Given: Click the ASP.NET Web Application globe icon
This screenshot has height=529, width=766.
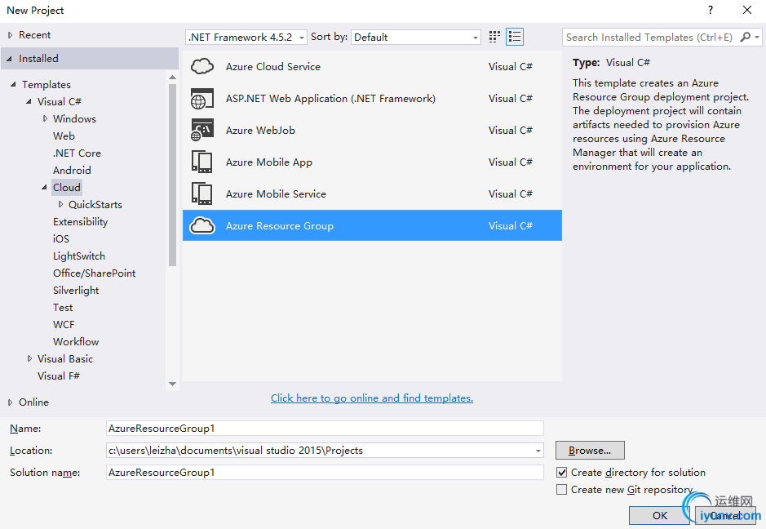Looking at the screenshot, I should (202, 98).
